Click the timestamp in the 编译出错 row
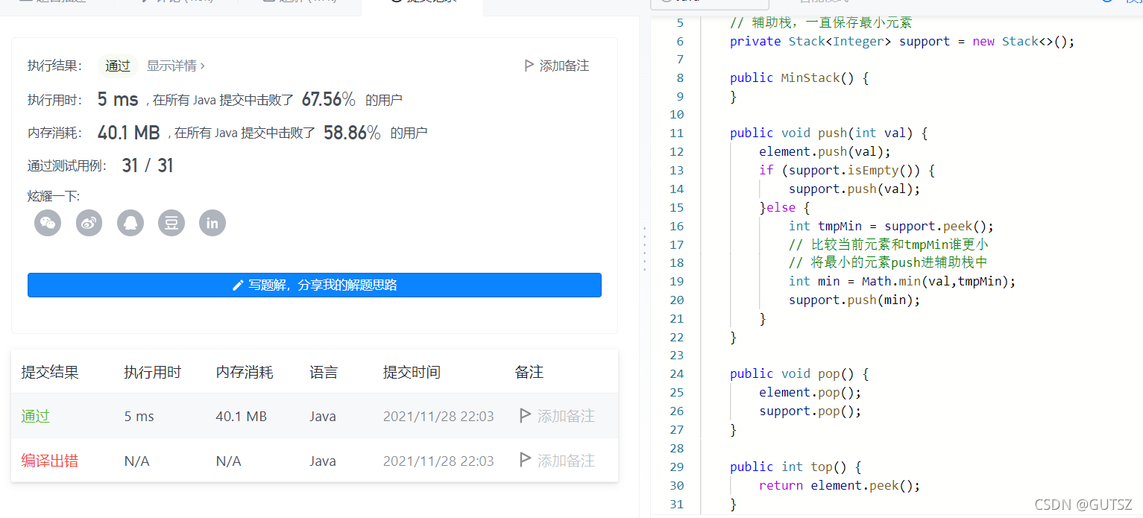The height and width of the screenshot is (518, 1143). 438,461
